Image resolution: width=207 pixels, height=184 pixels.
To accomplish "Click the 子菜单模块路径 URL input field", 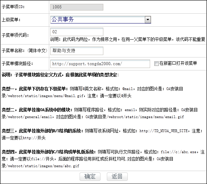I will (x=100, y=64).
